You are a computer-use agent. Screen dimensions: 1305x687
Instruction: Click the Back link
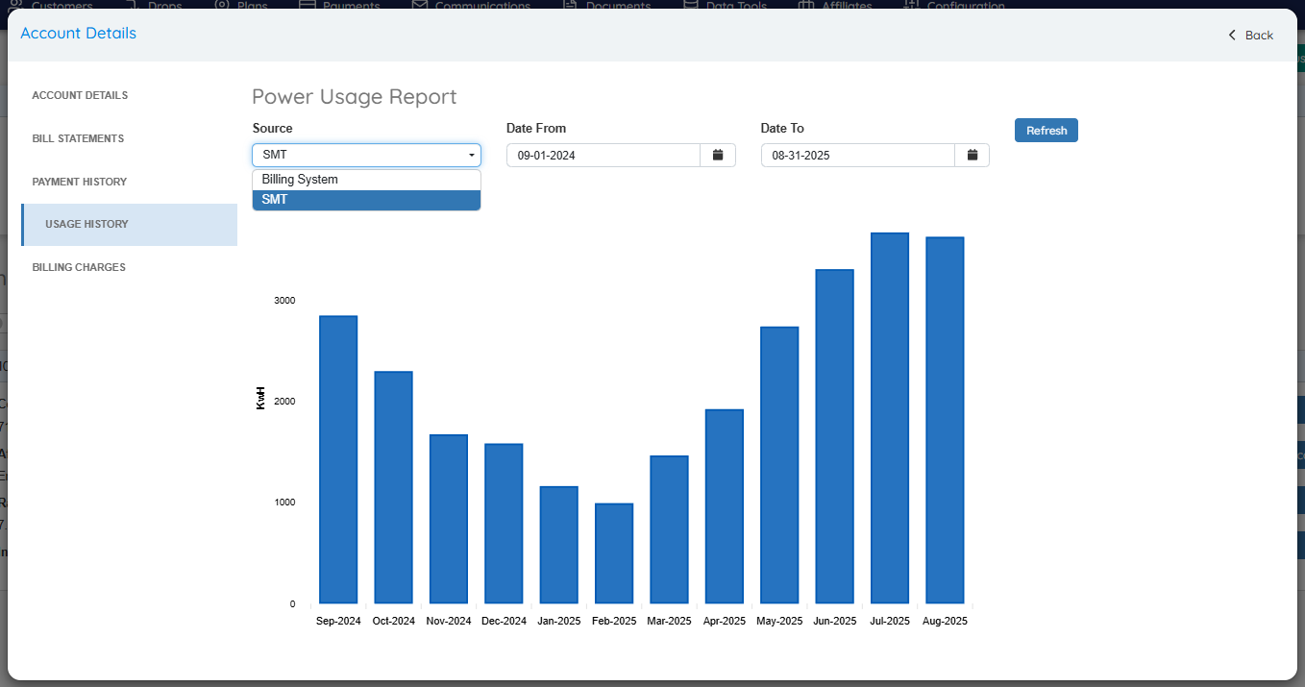[1258, 36]
